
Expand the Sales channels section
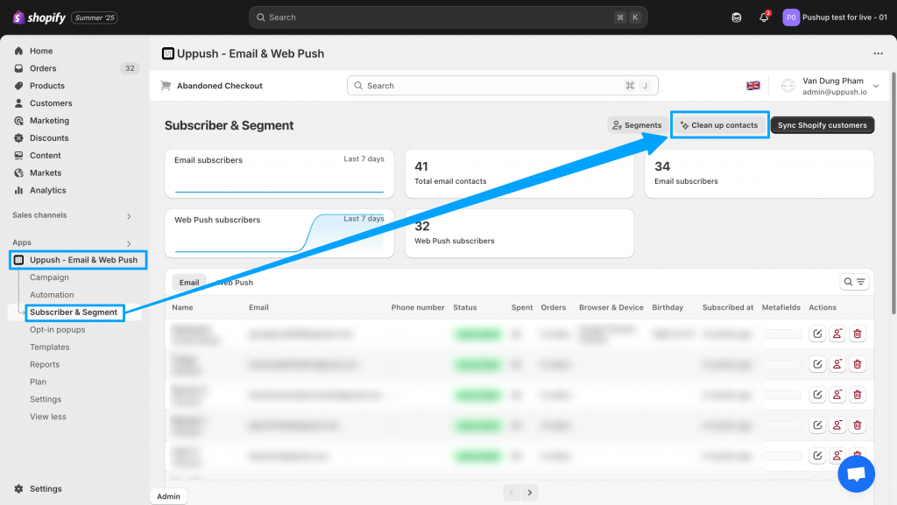pyautogui.click(x=129, y=215)
